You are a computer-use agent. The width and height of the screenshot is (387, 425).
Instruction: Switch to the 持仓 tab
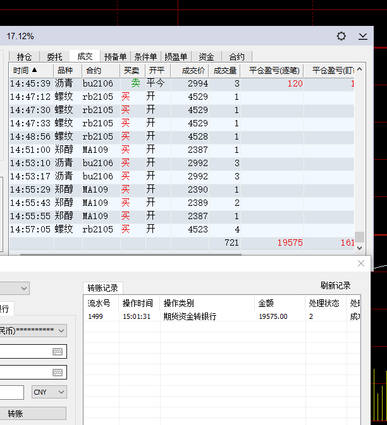pyautogui.click(x=24, y=57)
